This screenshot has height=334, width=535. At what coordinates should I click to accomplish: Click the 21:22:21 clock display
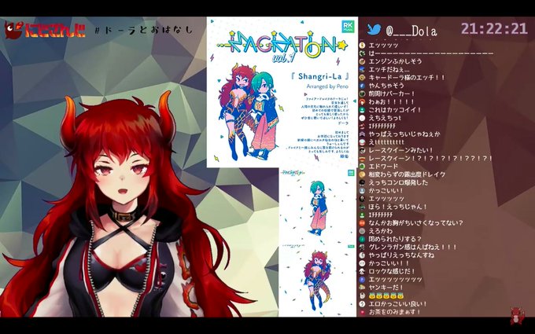(x=494, y=28)
